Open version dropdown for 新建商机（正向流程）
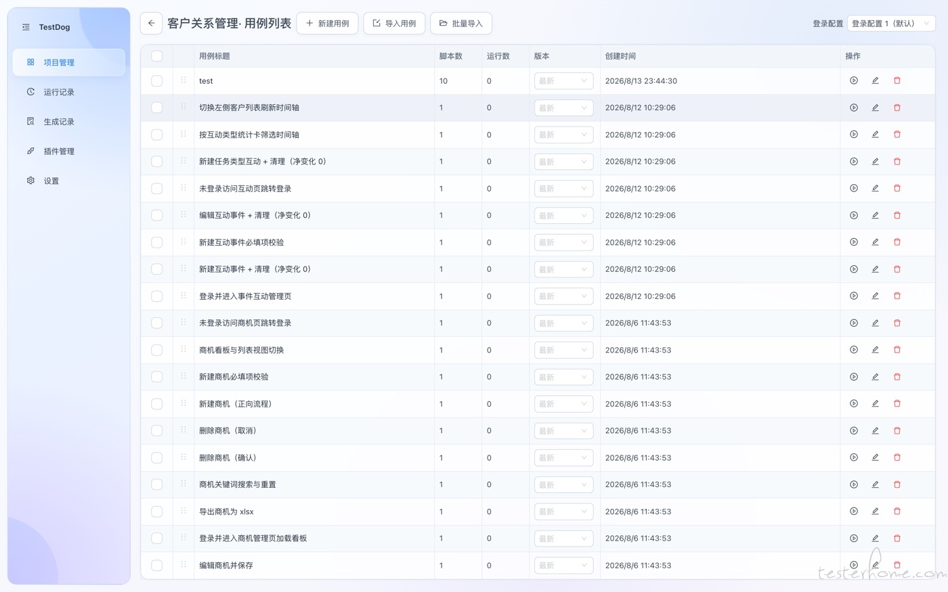This screenshot has width=948, height=592. pos(563,404)
